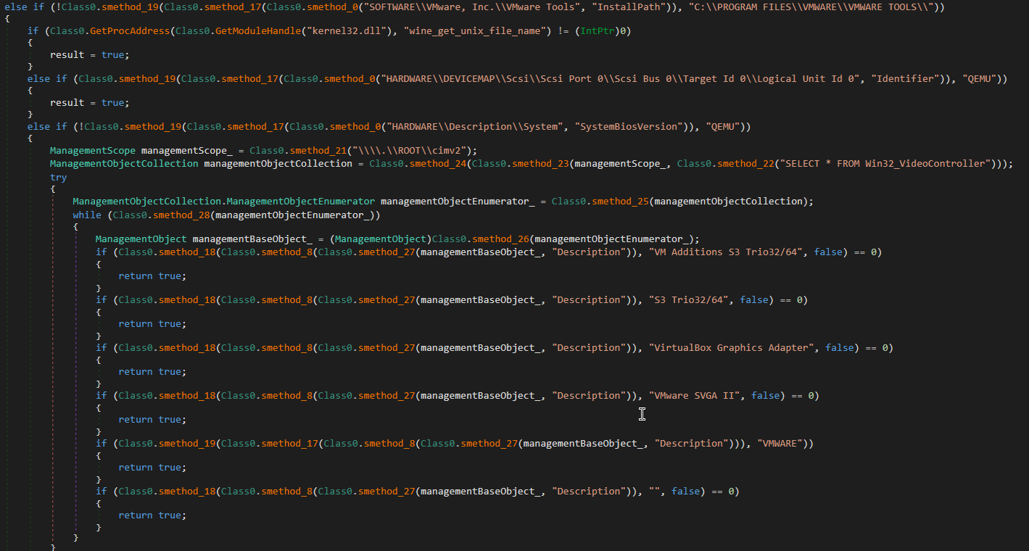Open smethod_28 method reference

[181, 215]
